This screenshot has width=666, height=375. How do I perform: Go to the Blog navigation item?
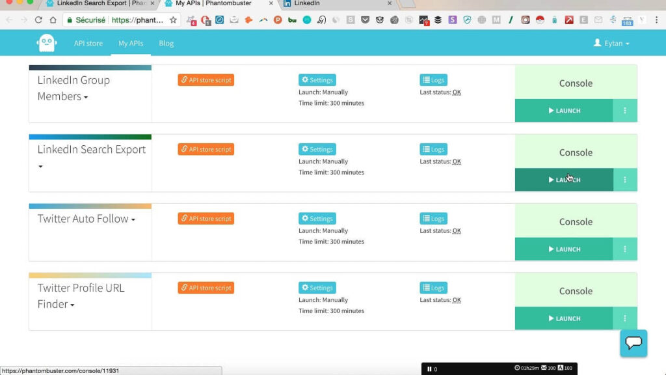click(166, 44)
